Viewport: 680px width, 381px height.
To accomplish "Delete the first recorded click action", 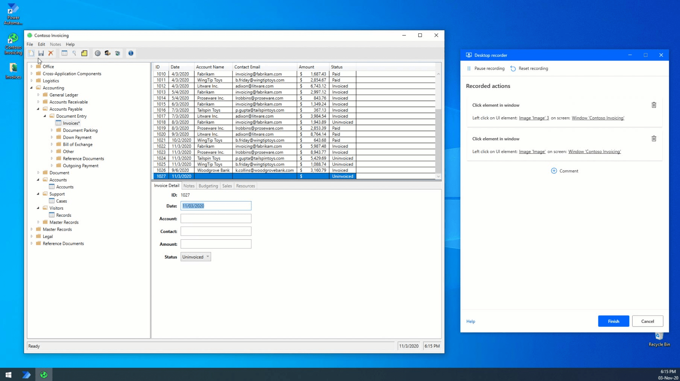I will [654, 105].
